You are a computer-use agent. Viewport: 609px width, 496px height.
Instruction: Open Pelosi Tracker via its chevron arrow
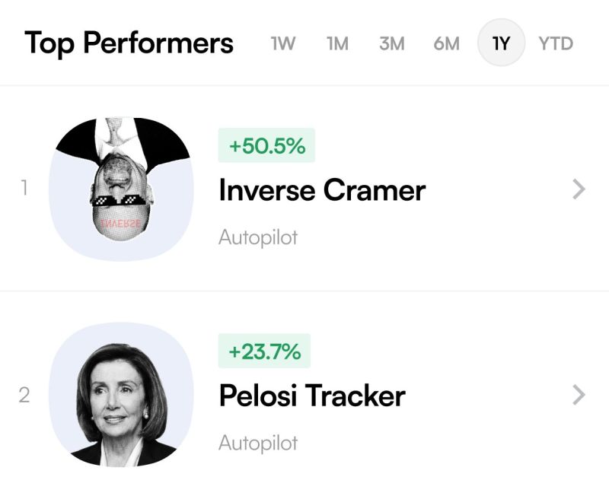coord(579,395)
